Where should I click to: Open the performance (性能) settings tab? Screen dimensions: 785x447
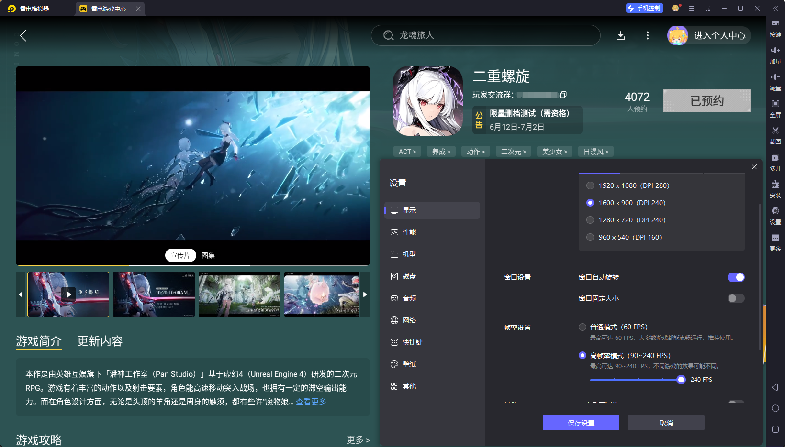tap(409, 232)
